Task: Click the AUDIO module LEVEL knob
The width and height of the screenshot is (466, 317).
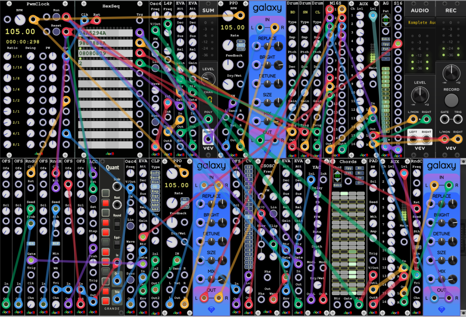Action: 420,95
